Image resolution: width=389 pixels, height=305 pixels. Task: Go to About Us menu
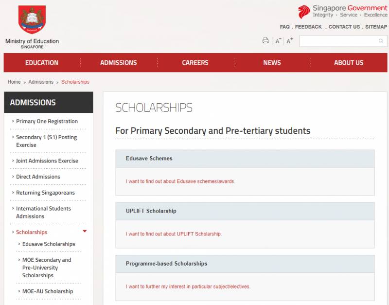[349, 63]
